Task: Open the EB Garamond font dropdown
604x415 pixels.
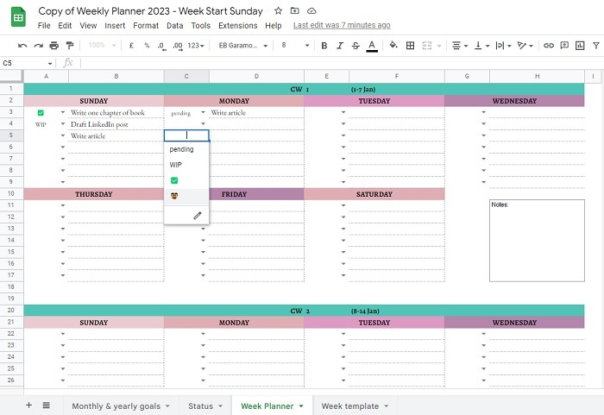Action: click(242, 46)
